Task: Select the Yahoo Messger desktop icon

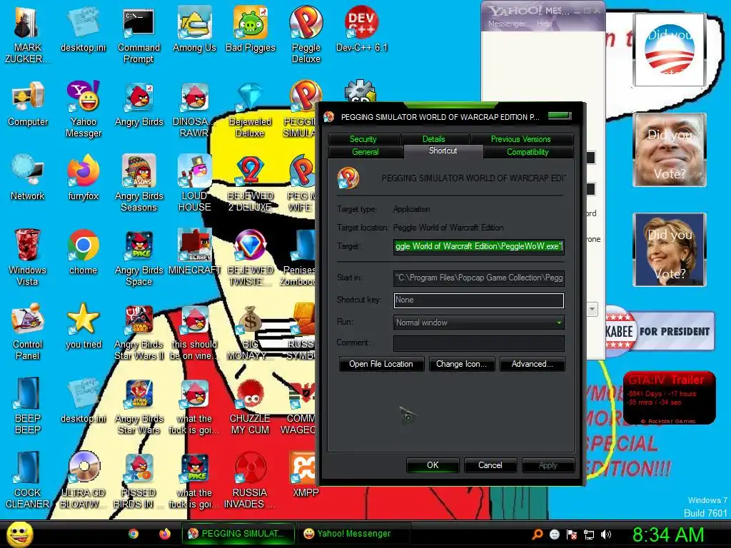Action: [83, 110]
